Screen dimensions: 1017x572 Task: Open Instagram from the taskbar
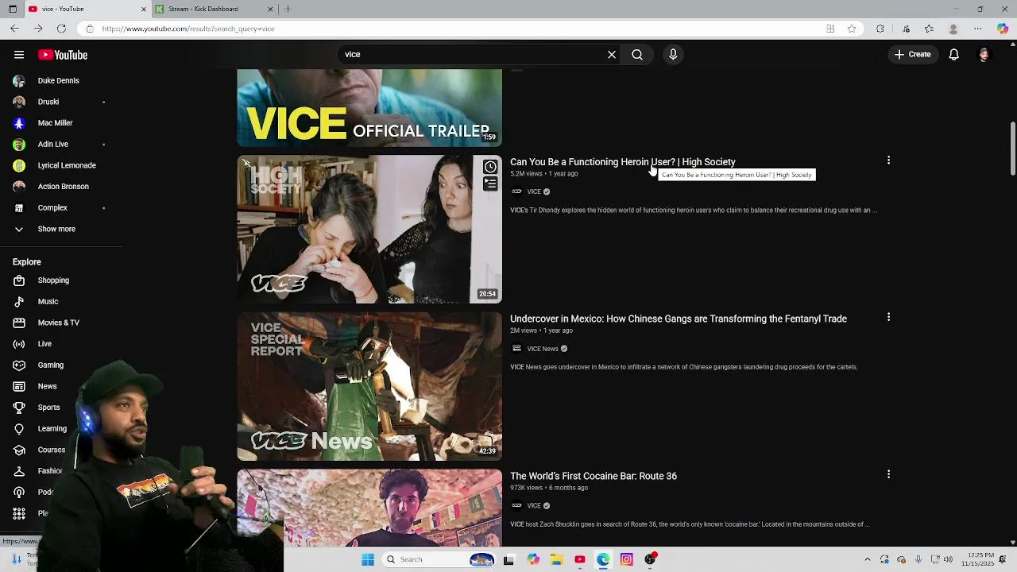coord(627,559)
